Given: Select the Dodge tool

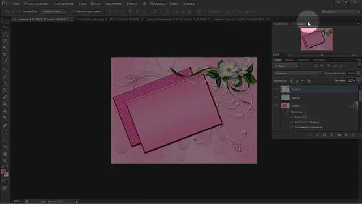Looking at the screenshot, I should click(5, 118).
